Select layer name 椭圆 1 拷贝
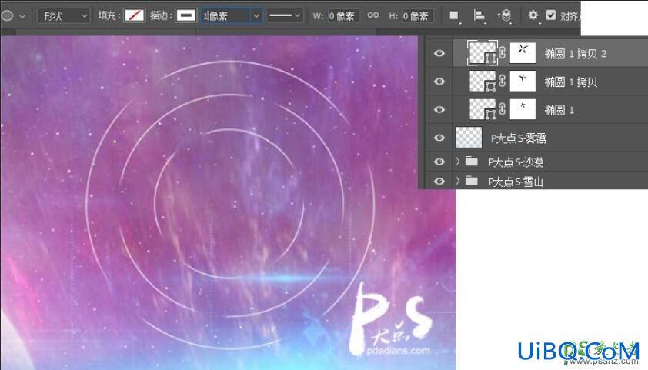The image size is (648, 370). (571, 82)
